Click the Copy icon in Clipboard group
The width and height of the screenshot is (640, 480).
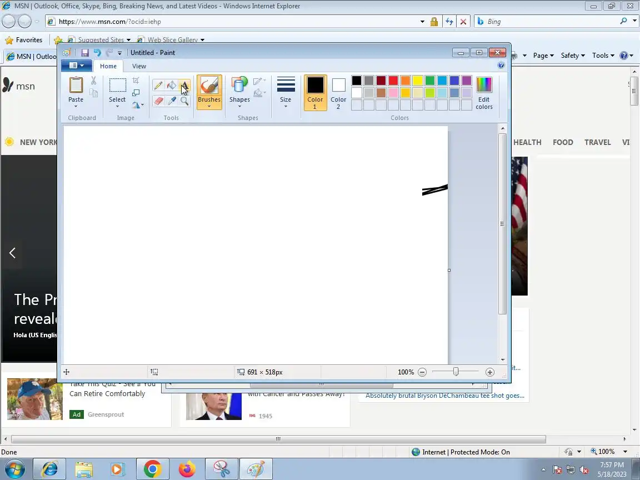(93, 93)
